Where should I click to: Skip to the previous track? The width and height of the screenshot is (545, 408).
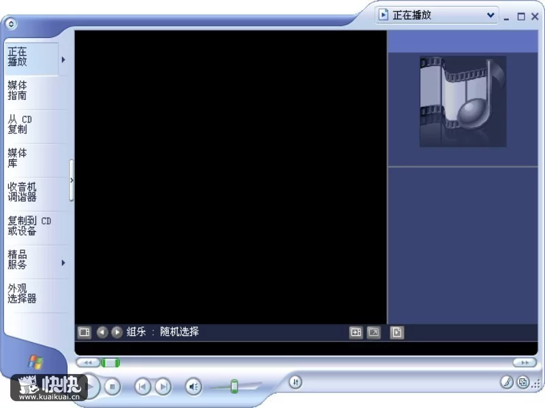(x=142, y=386)
